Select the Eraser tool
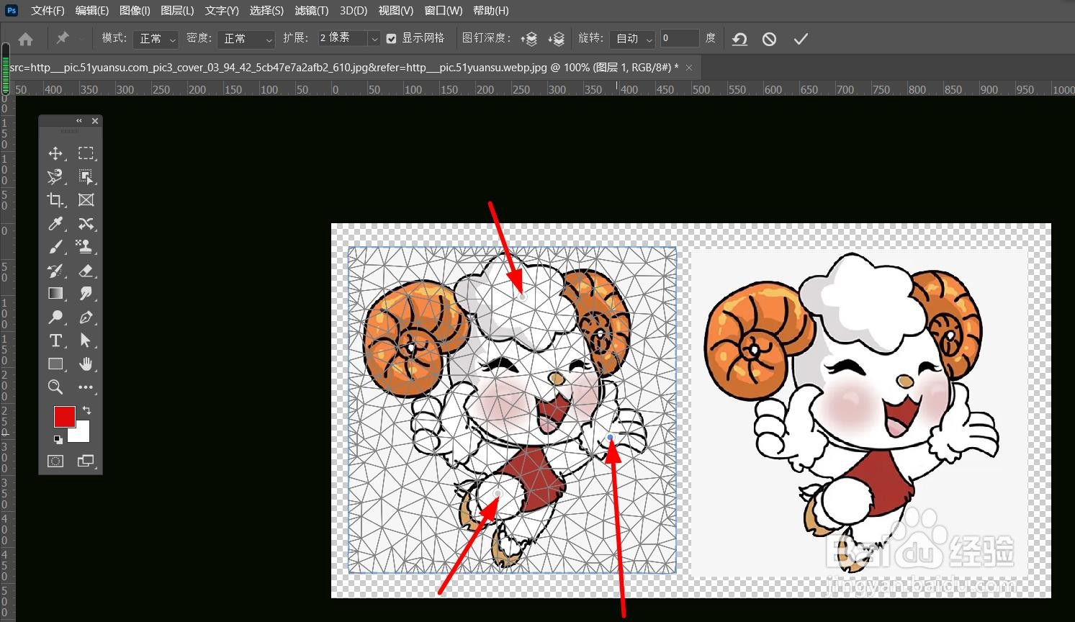Screen dimensions: 1075x622 [86, 271]
